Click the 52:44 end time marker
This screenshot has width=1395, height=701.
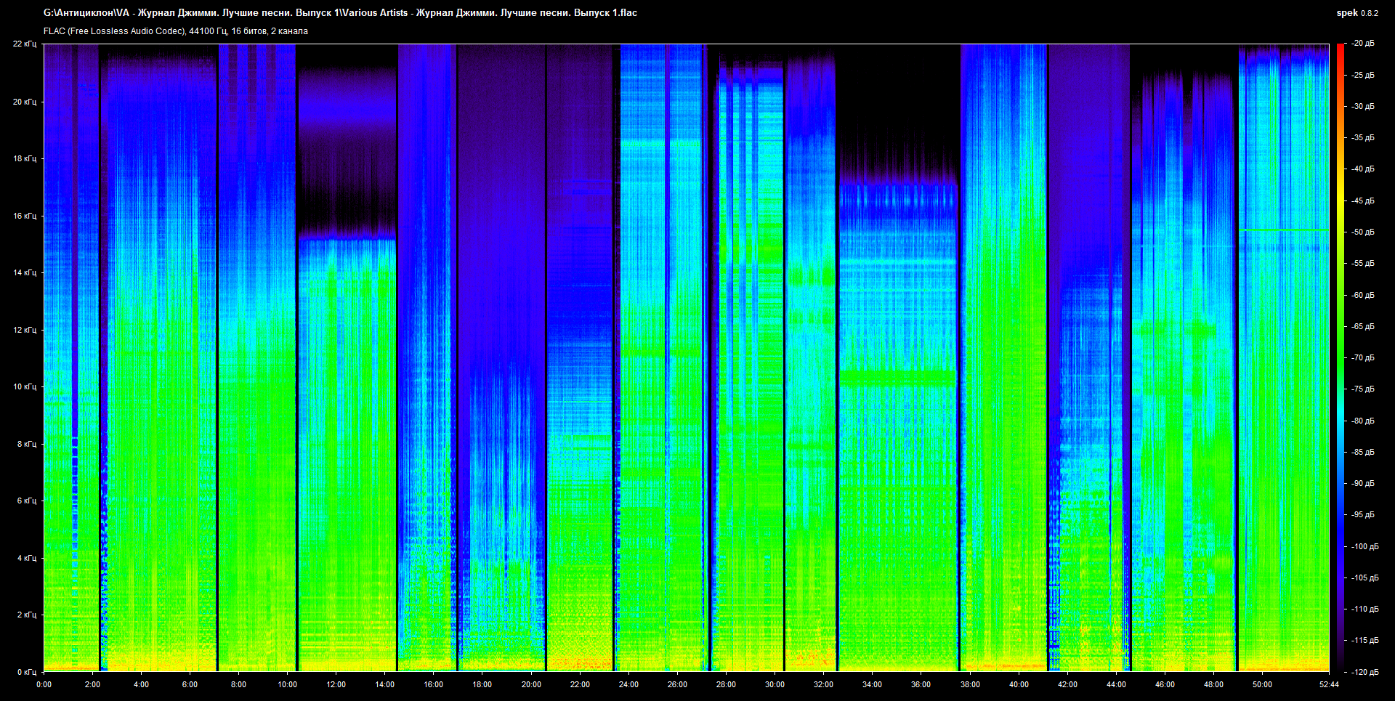[1329, 684]
